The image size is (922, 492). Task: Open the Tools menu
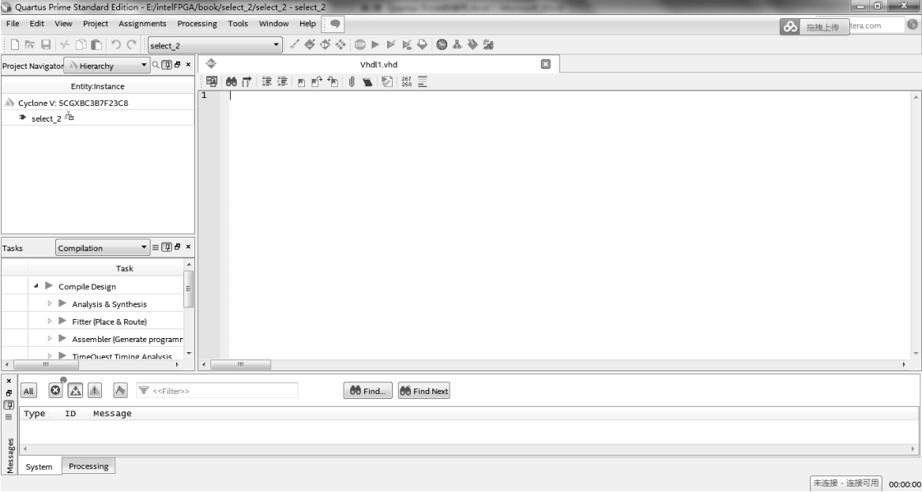tap(238, 24)
